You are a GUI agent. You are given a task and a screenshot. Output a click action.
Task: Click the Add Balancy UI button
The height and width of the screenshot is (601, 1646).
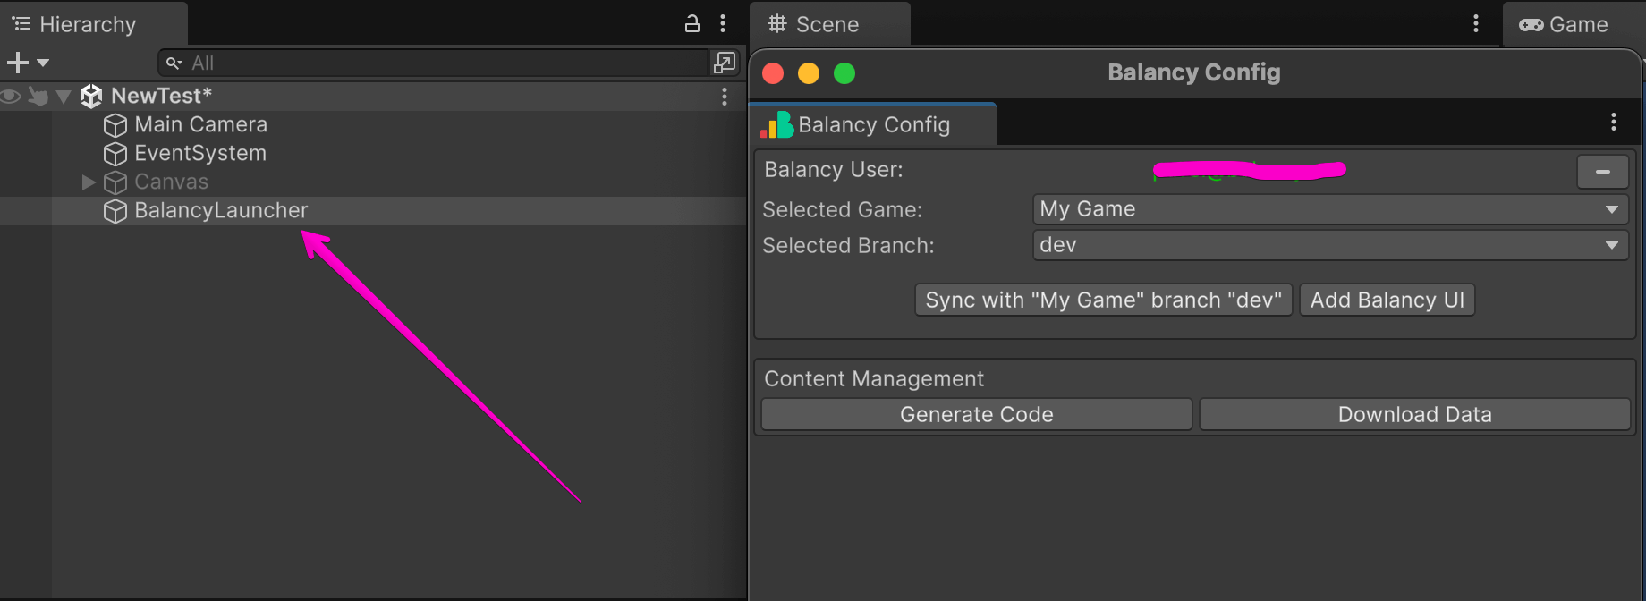[1387, 300]
